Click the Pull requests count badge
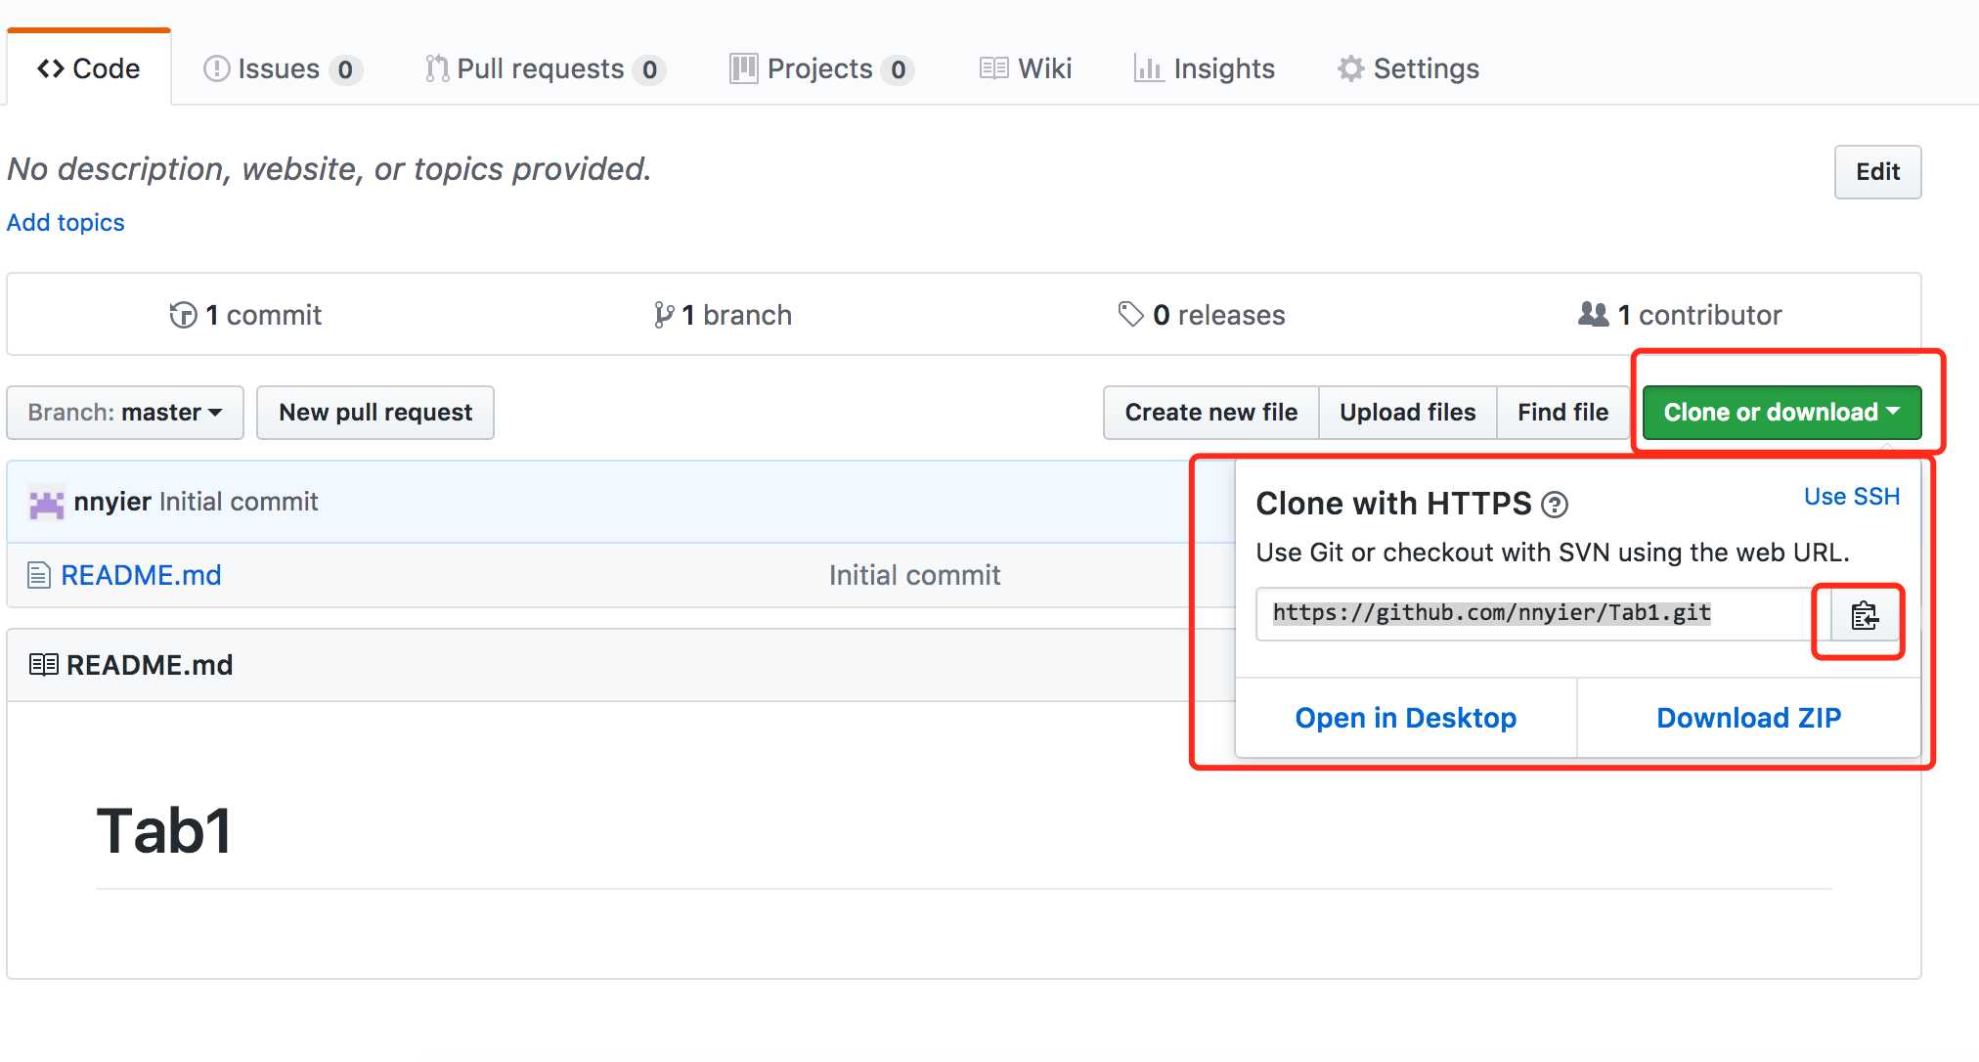 [649, 69]
